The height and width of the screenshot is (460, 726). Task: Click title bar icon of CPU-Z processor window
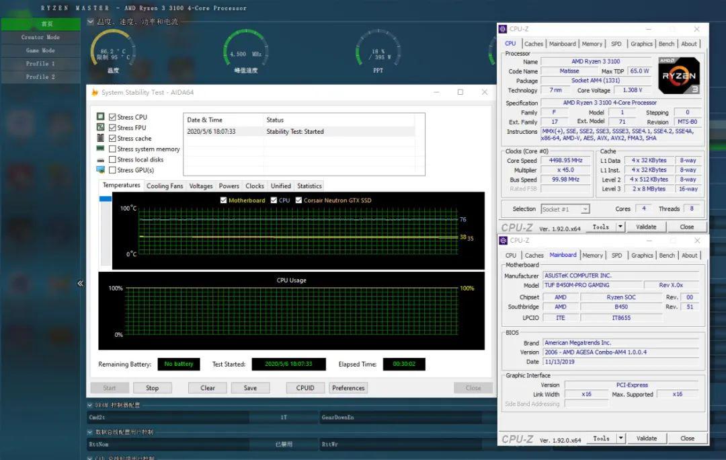503,29
